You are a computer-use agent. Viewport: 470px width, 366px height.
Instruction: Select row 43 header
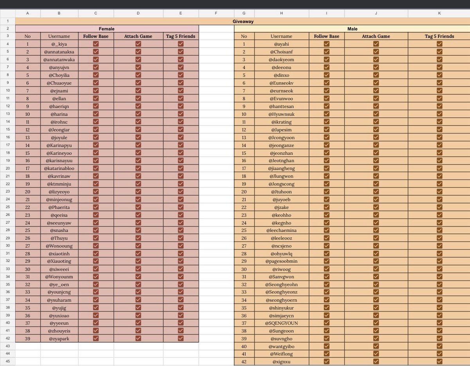pyautogui.click(x=7, y=346)
